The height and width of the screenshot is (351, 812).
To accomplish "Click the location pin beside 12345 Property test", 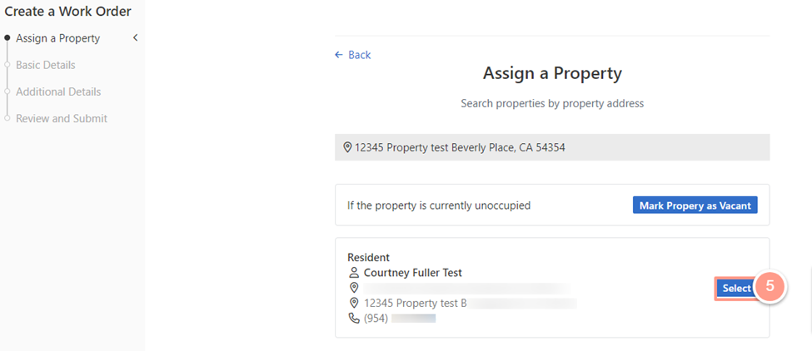I will tap(354, 303).
